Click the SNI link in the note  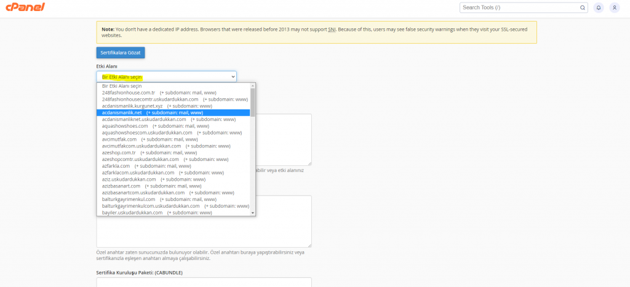332,29
